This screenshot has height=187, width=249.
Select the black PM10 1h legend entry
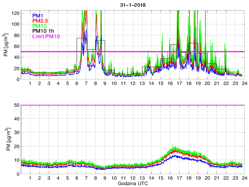[x=43, y=31]
